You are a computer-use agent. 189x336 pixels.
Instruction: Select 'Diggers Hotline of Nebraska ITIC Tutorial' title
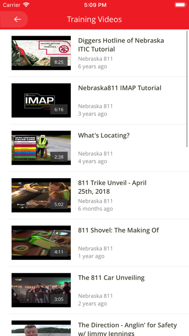(x=121, y=45)
